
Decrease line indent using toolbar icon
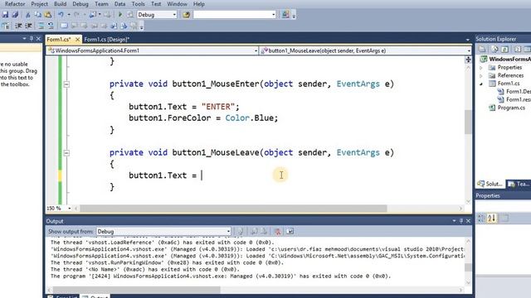point(18,26)
